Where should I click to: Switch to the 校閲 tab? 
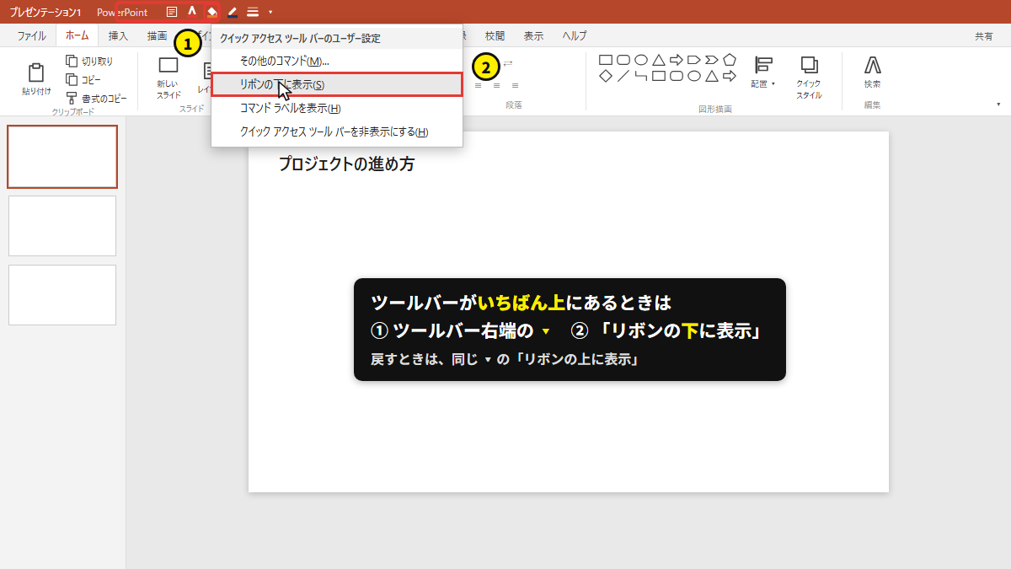(x=495, y=36)
